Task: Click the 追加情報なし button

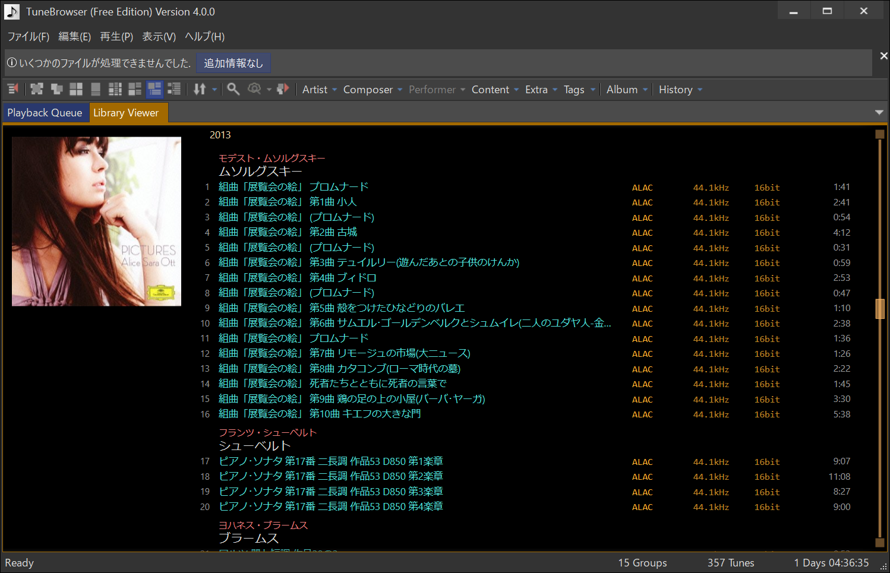Action: click(233, 63)
